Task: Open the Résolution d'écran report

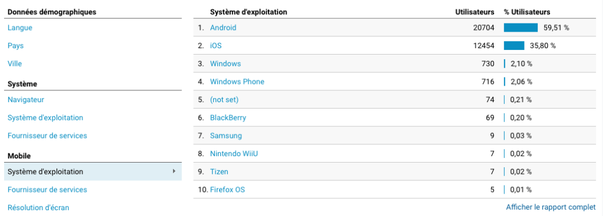Action: [x=38, y=208]
